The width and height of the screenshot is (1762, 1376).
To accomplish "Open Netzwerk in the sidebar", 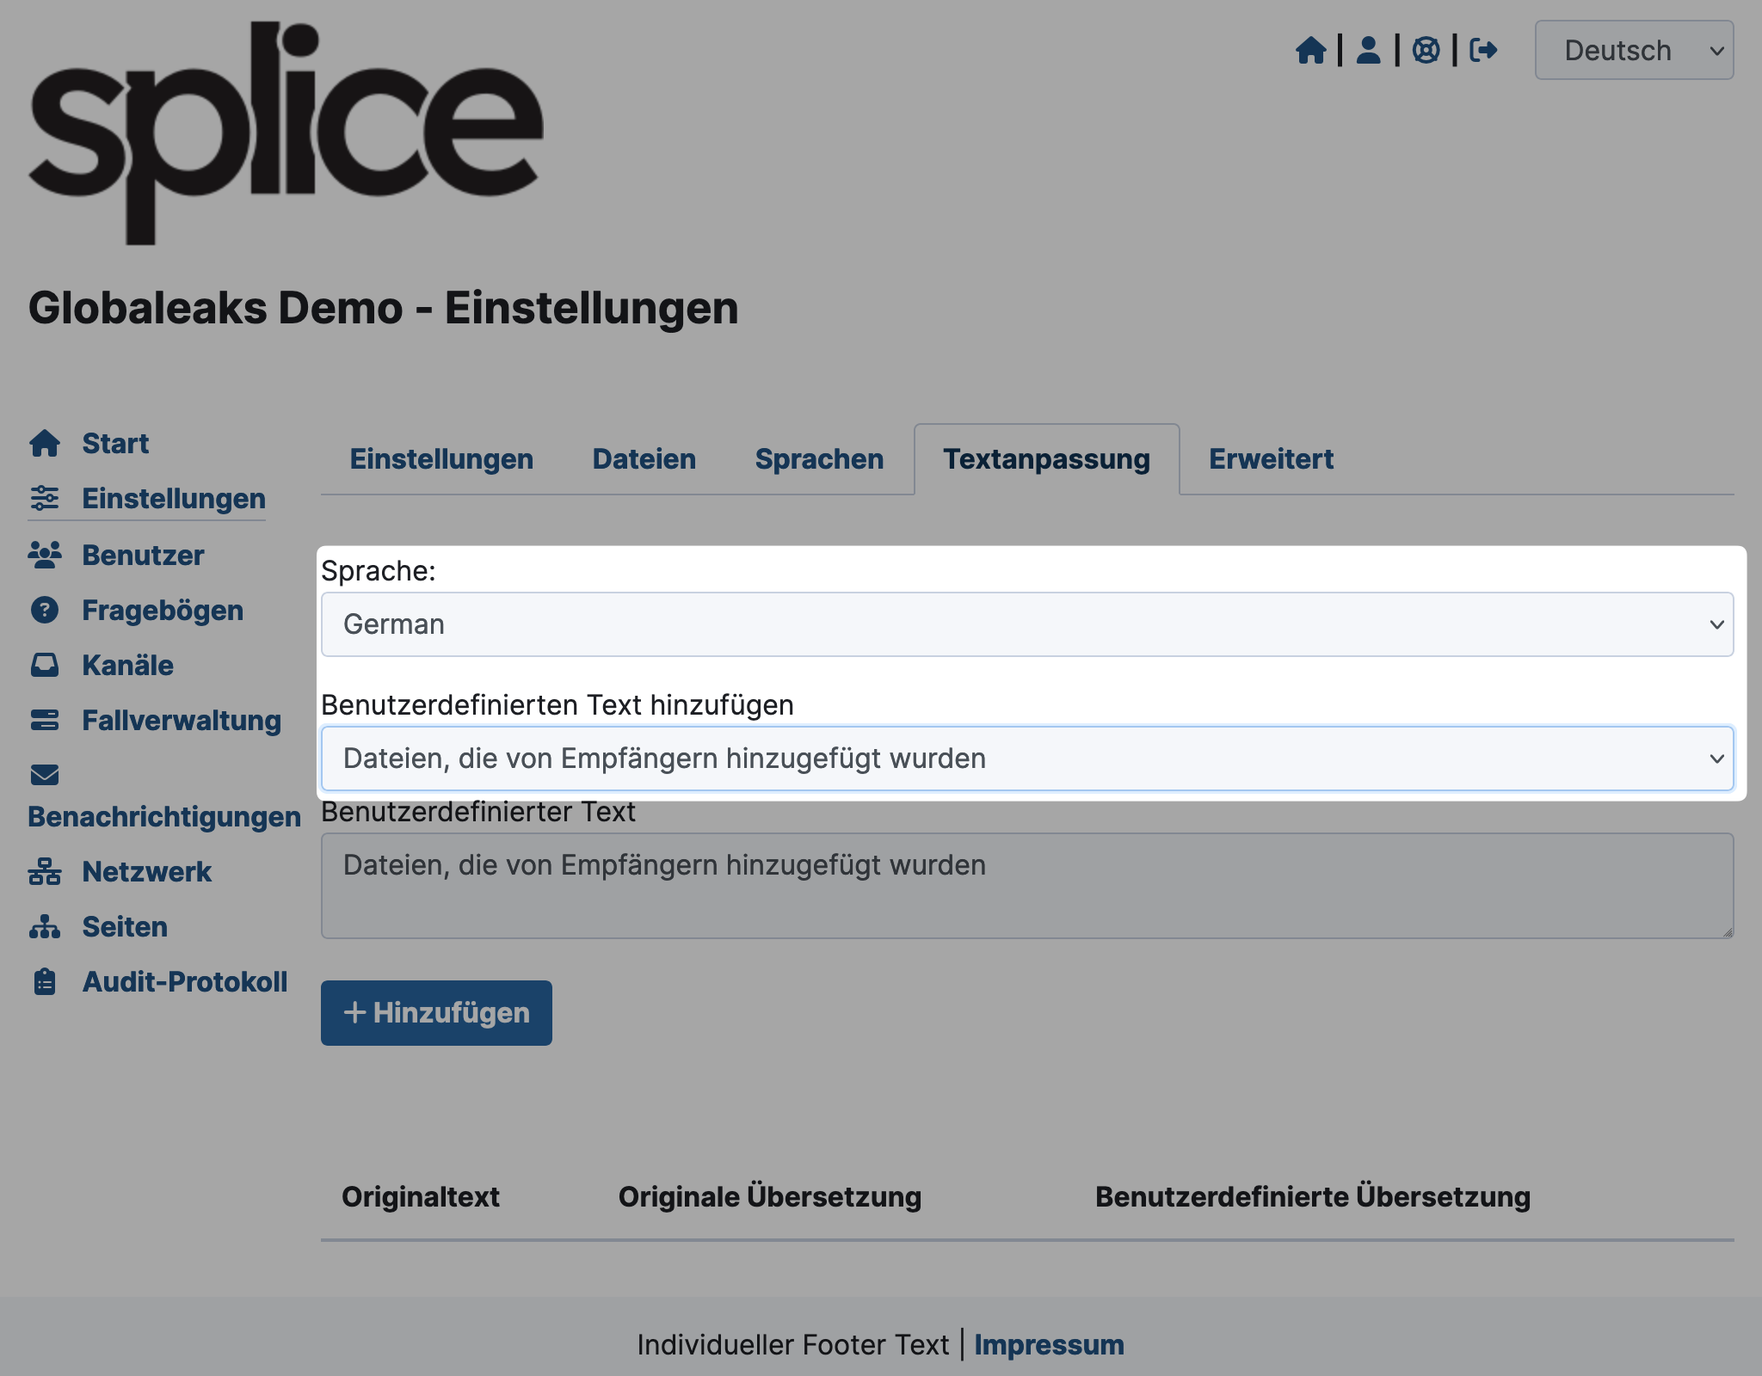I will click(x=146, y=872).
